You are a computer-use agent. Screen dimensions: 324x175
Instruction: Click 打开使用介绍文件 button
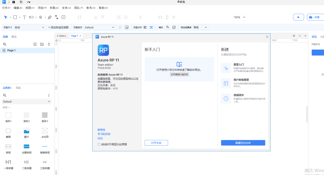179,75
